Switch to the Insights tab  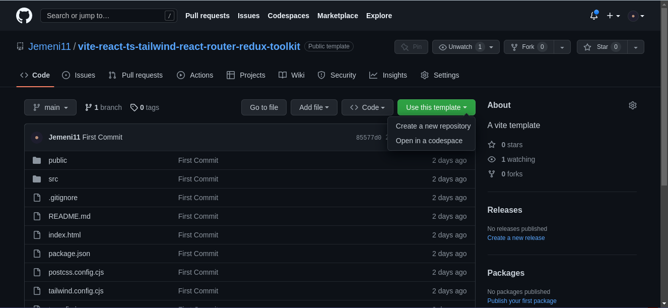point(388,75)
